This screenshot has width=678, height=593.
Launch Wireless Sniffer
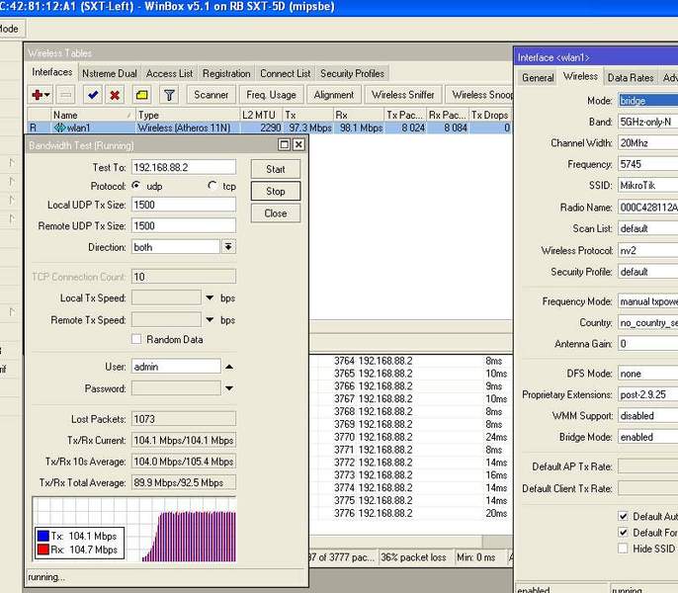(x=403, y=95)
